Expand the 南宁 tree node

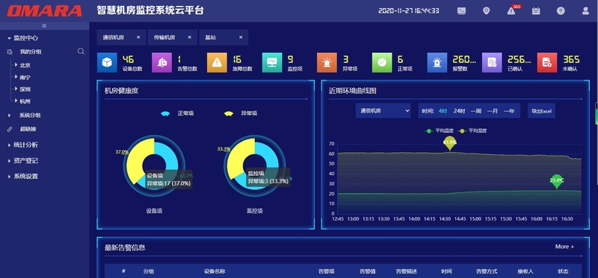[x=16, y=78]
